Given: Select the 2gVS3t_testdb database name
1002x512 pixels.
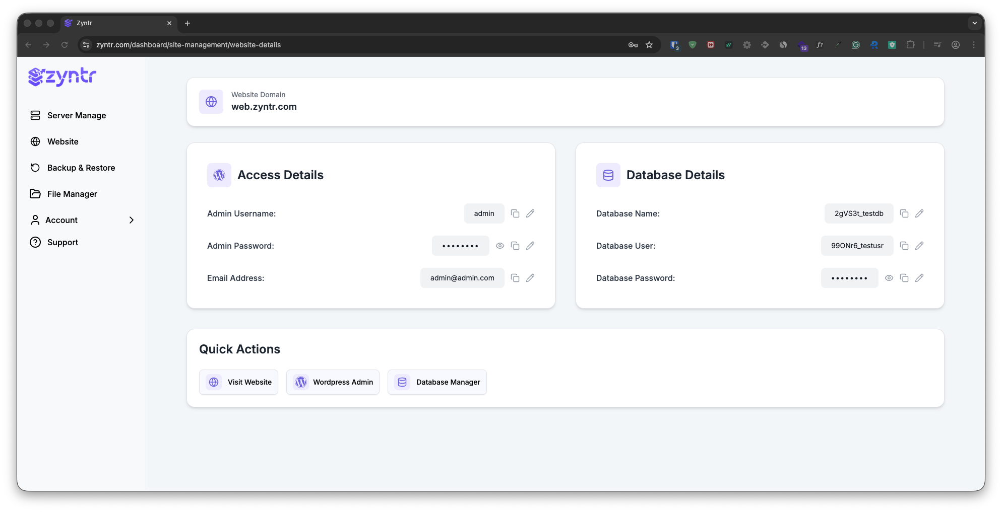Looking at the screenshot, I should 859,213.
